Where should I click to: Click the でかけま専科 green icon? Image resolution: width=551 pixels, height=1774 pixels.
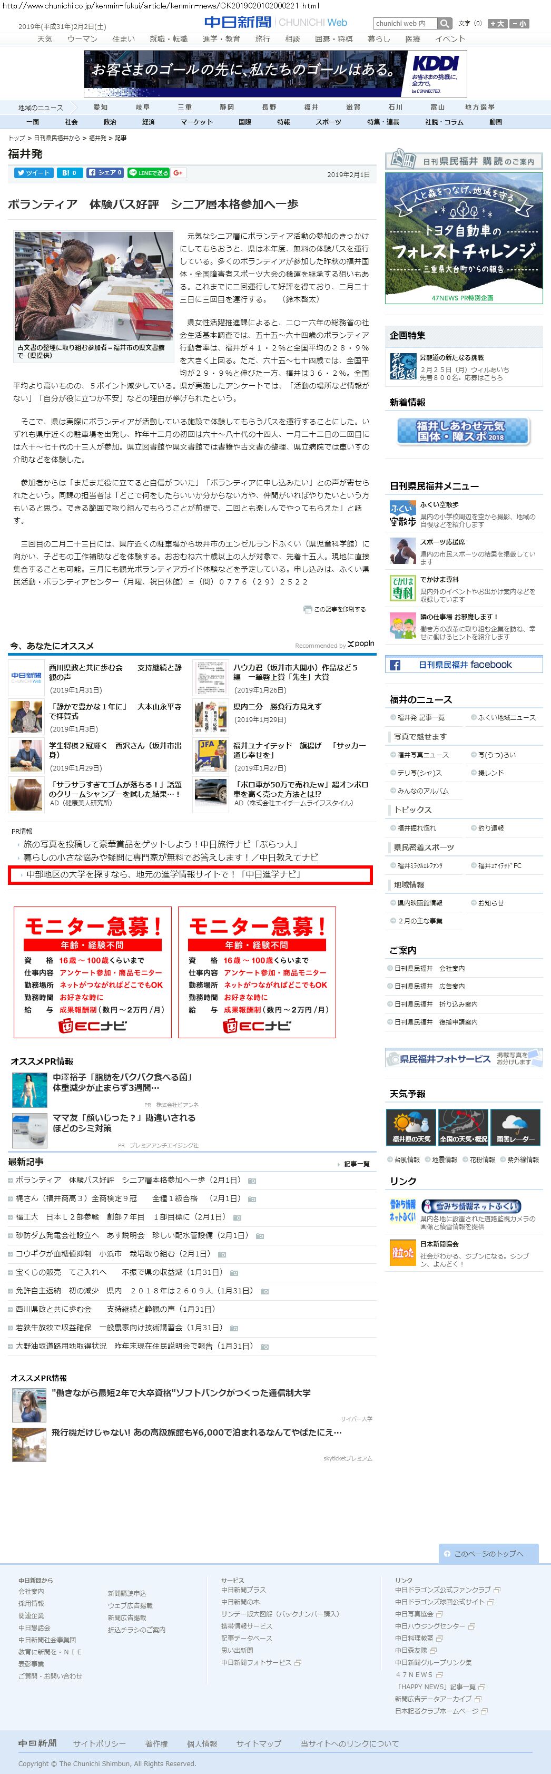coord(402,588)
